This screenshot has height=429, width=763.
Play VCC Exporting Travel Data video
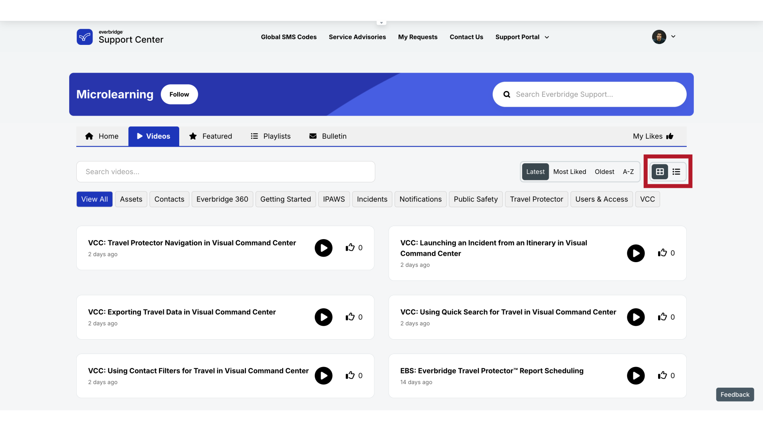[x=323, y=317]
